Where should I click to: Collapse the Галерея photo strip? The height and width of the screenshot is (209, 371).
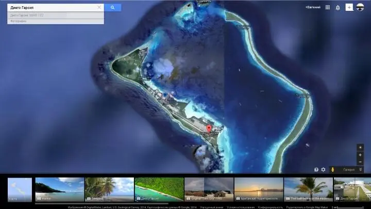click(x=360, y=169)
